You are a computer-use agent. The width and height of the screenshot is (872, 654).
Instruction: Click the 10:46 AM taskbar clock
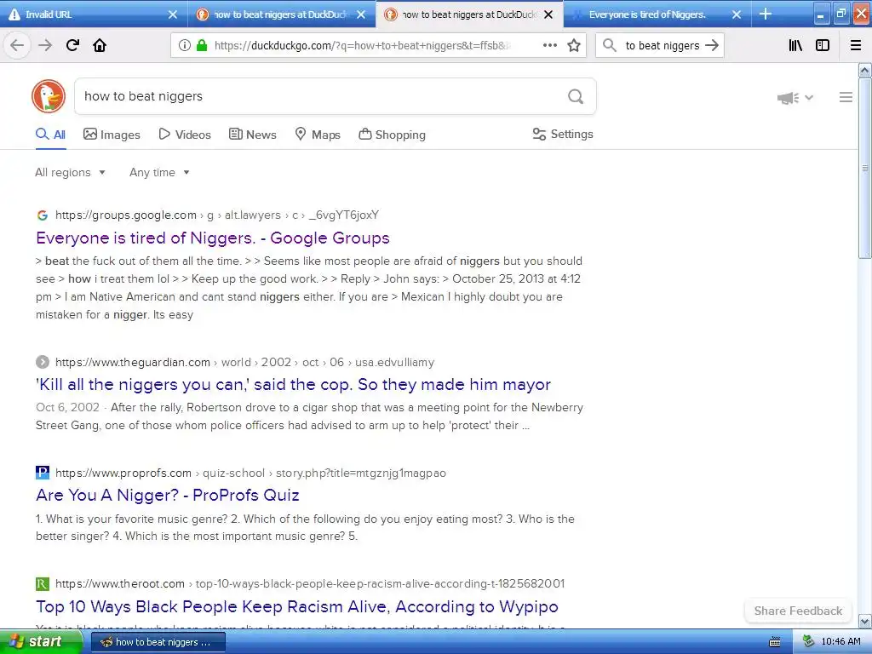[840, 642]
